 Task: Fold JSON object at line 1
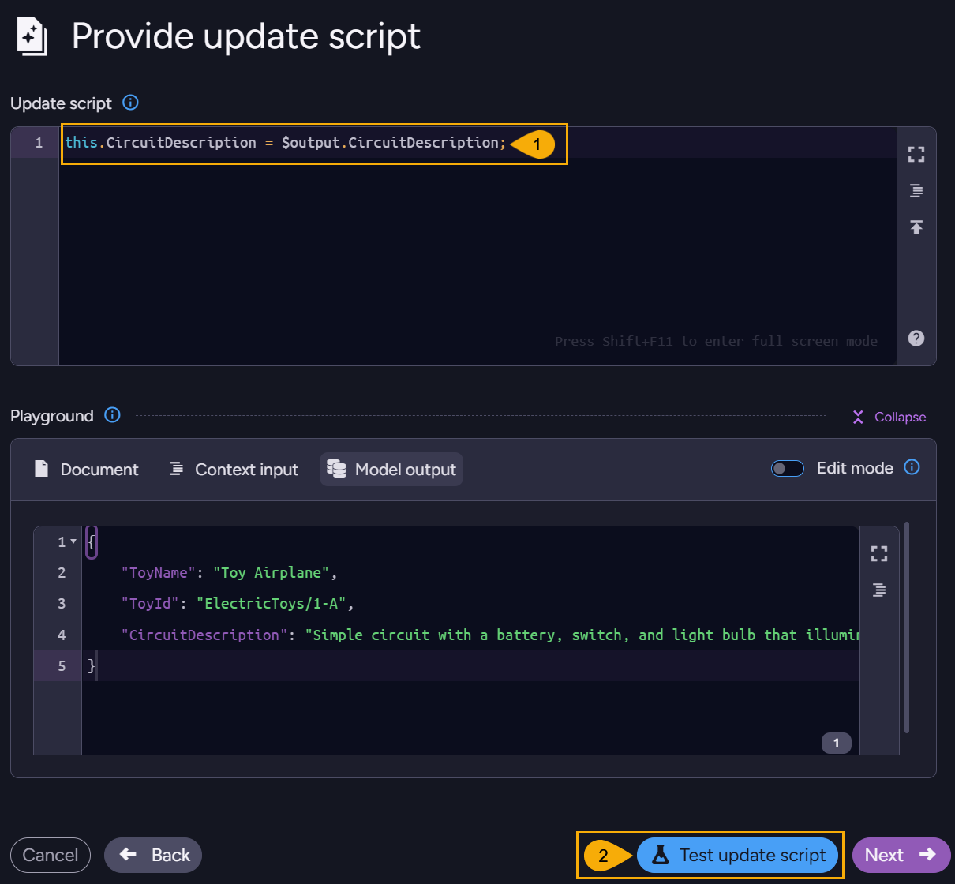coord(73,541)
